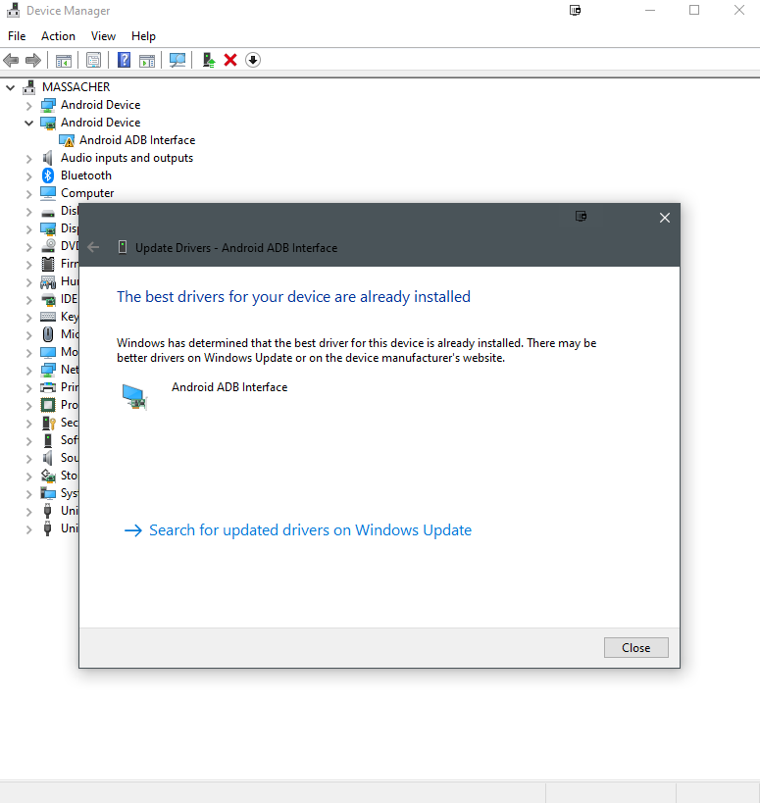This screenshot has height=803, width=760.
Task: Click the device icon beside Android ADB Interface in dialog
Action: (134, 396)
